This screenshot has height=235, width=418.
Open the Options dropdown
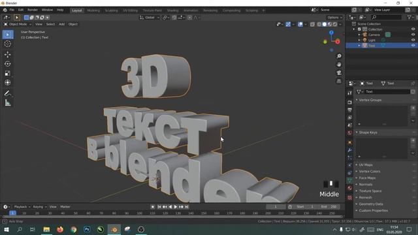pos(334,18)
